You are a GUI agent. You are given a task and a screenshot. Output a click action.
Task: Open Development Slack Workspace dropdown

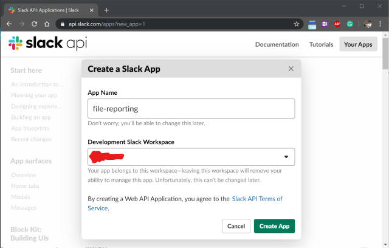point(191,157)
